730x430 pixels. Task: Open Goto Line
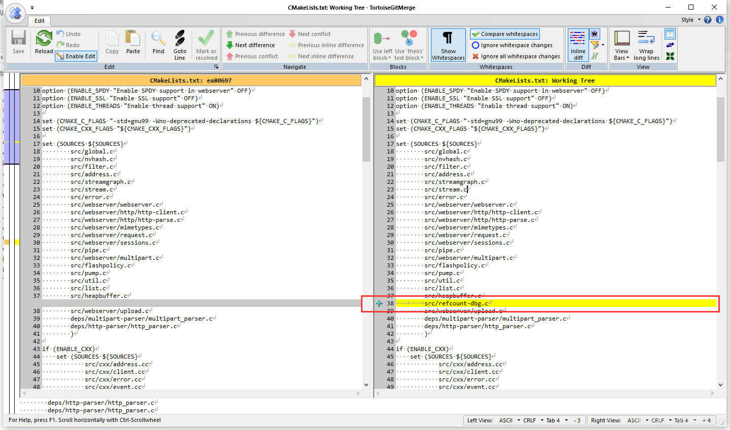coord(180,45)
